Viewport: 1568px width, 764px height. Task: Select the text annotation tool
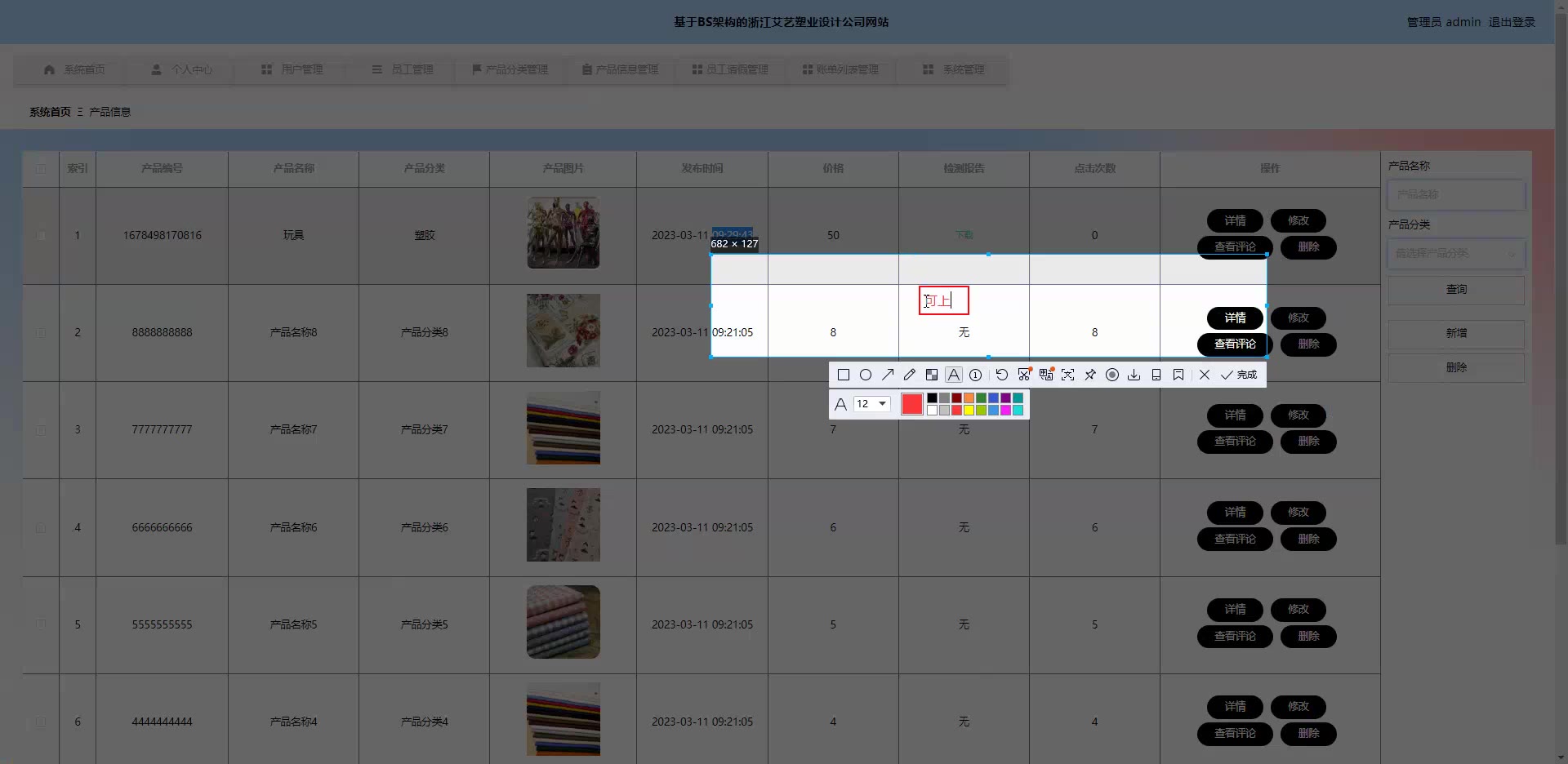(x=953, y=375)
